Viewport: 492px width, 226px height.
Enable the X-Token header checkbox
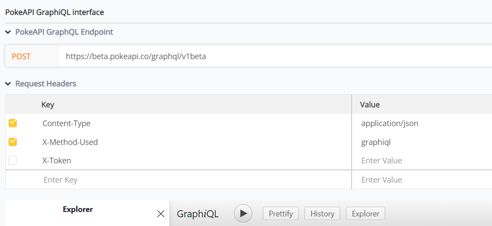point(13,161)
